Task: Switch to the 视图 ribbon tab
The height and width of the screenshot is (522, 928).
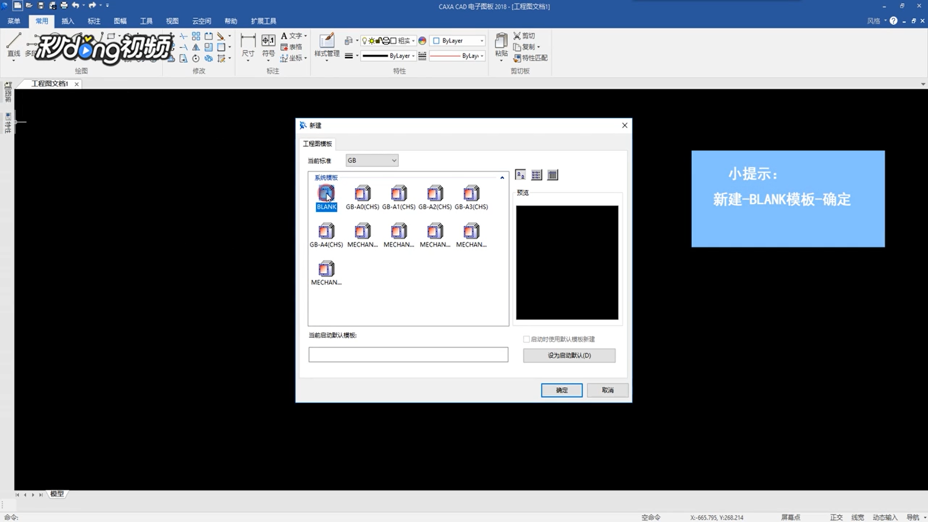Action: click(172, 21)
